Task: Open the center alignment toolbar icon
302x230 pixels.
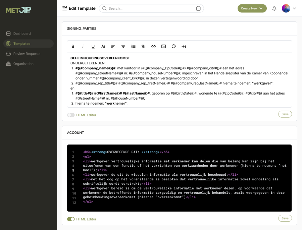Action: [x=123, y=46]
